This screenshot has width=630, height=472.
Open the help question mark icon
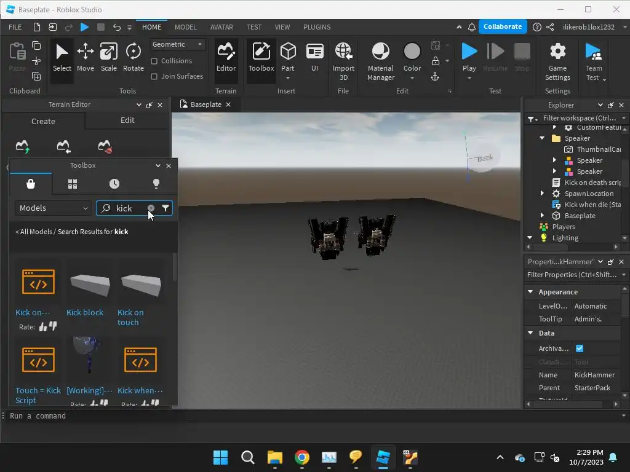536,27
